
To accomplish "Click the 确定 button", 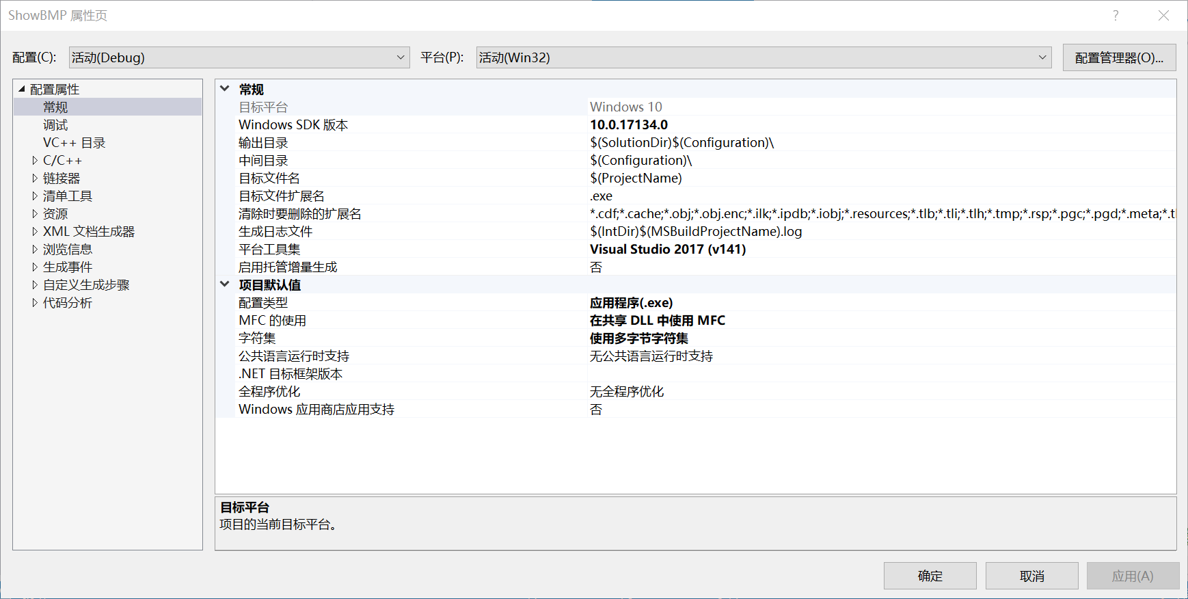I will pos(930,576).
